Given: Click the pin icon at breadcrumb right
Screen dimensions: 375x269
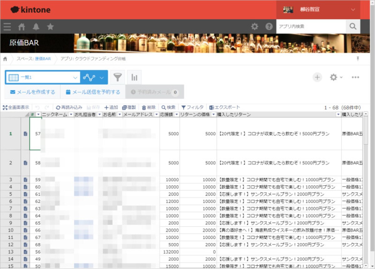Looking at the screenshot, I should tap(357, 59).
